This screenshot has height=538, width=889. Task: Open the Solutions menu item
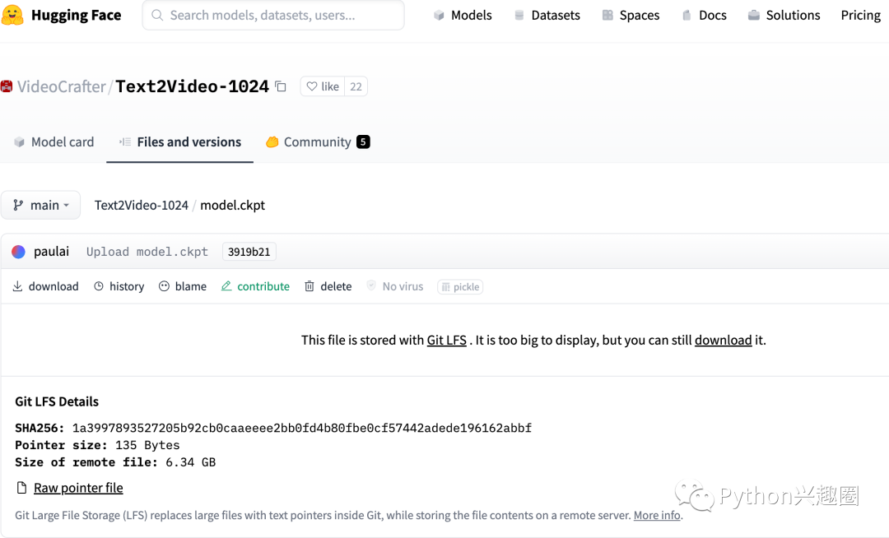784,16
